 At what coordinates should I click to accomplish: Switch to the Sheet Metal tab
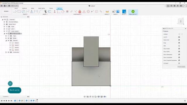(x=41, y=8)
